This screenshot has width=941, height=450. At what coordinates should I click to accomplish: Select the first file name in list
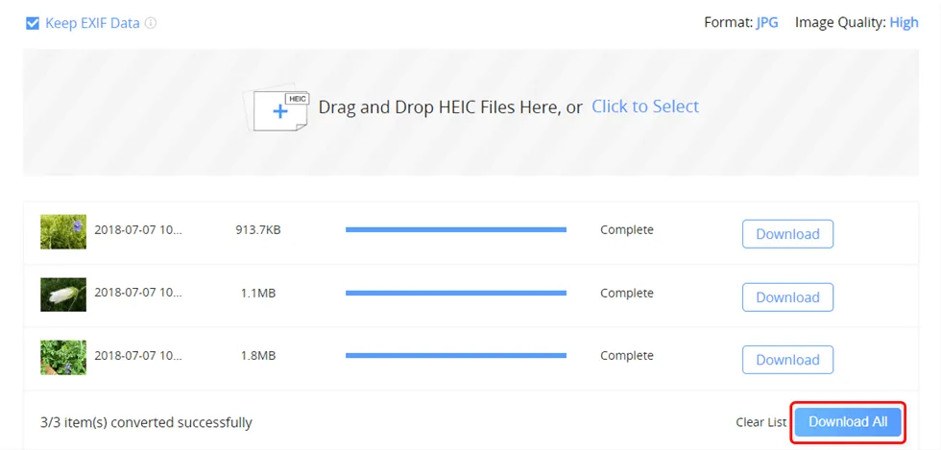pyautogui.click(x=138, y=230)
